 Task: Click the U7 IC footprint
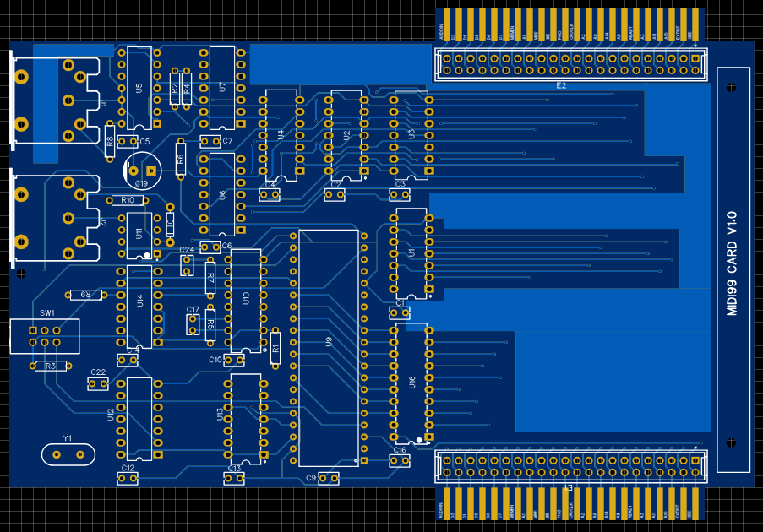point(222,87)
